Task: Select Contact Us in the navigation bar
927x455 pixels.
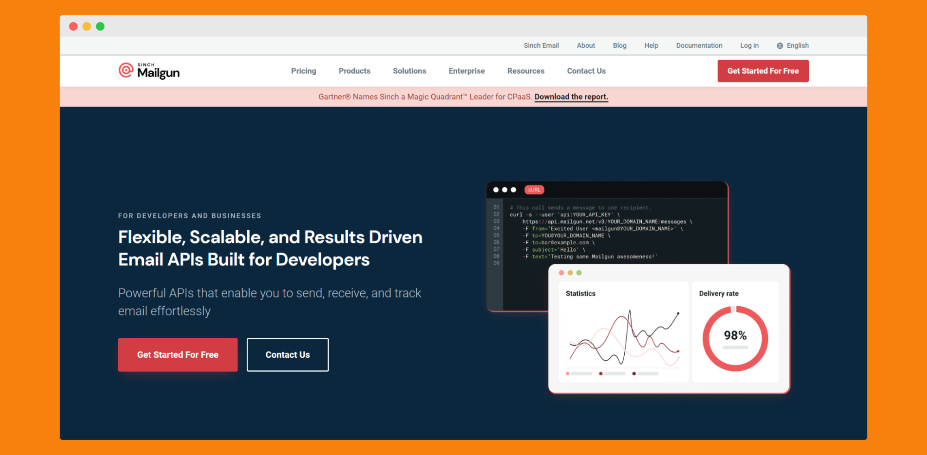Action: [586, 71]
